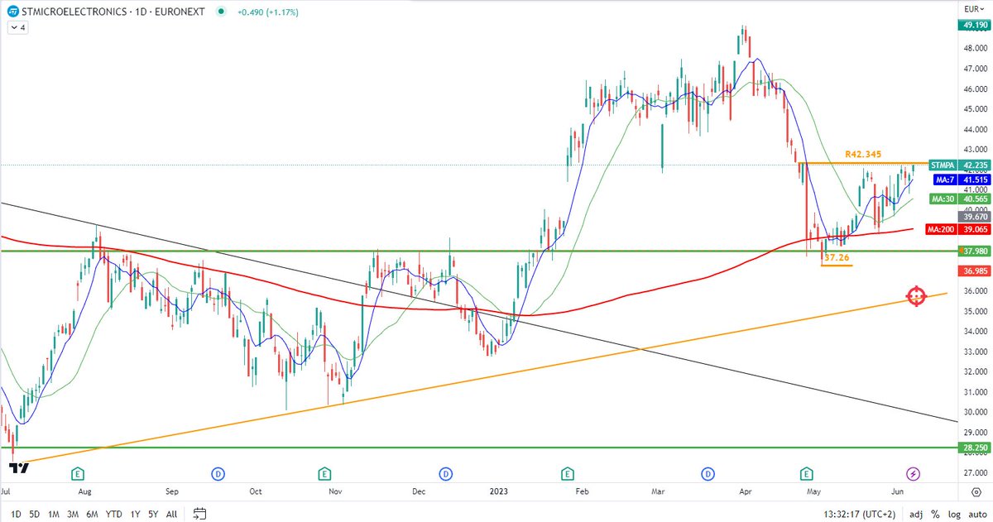Click the gray 39.670 price label
Image resolution: width=993 pixels, height=522 pixels.
pos(973,217)
